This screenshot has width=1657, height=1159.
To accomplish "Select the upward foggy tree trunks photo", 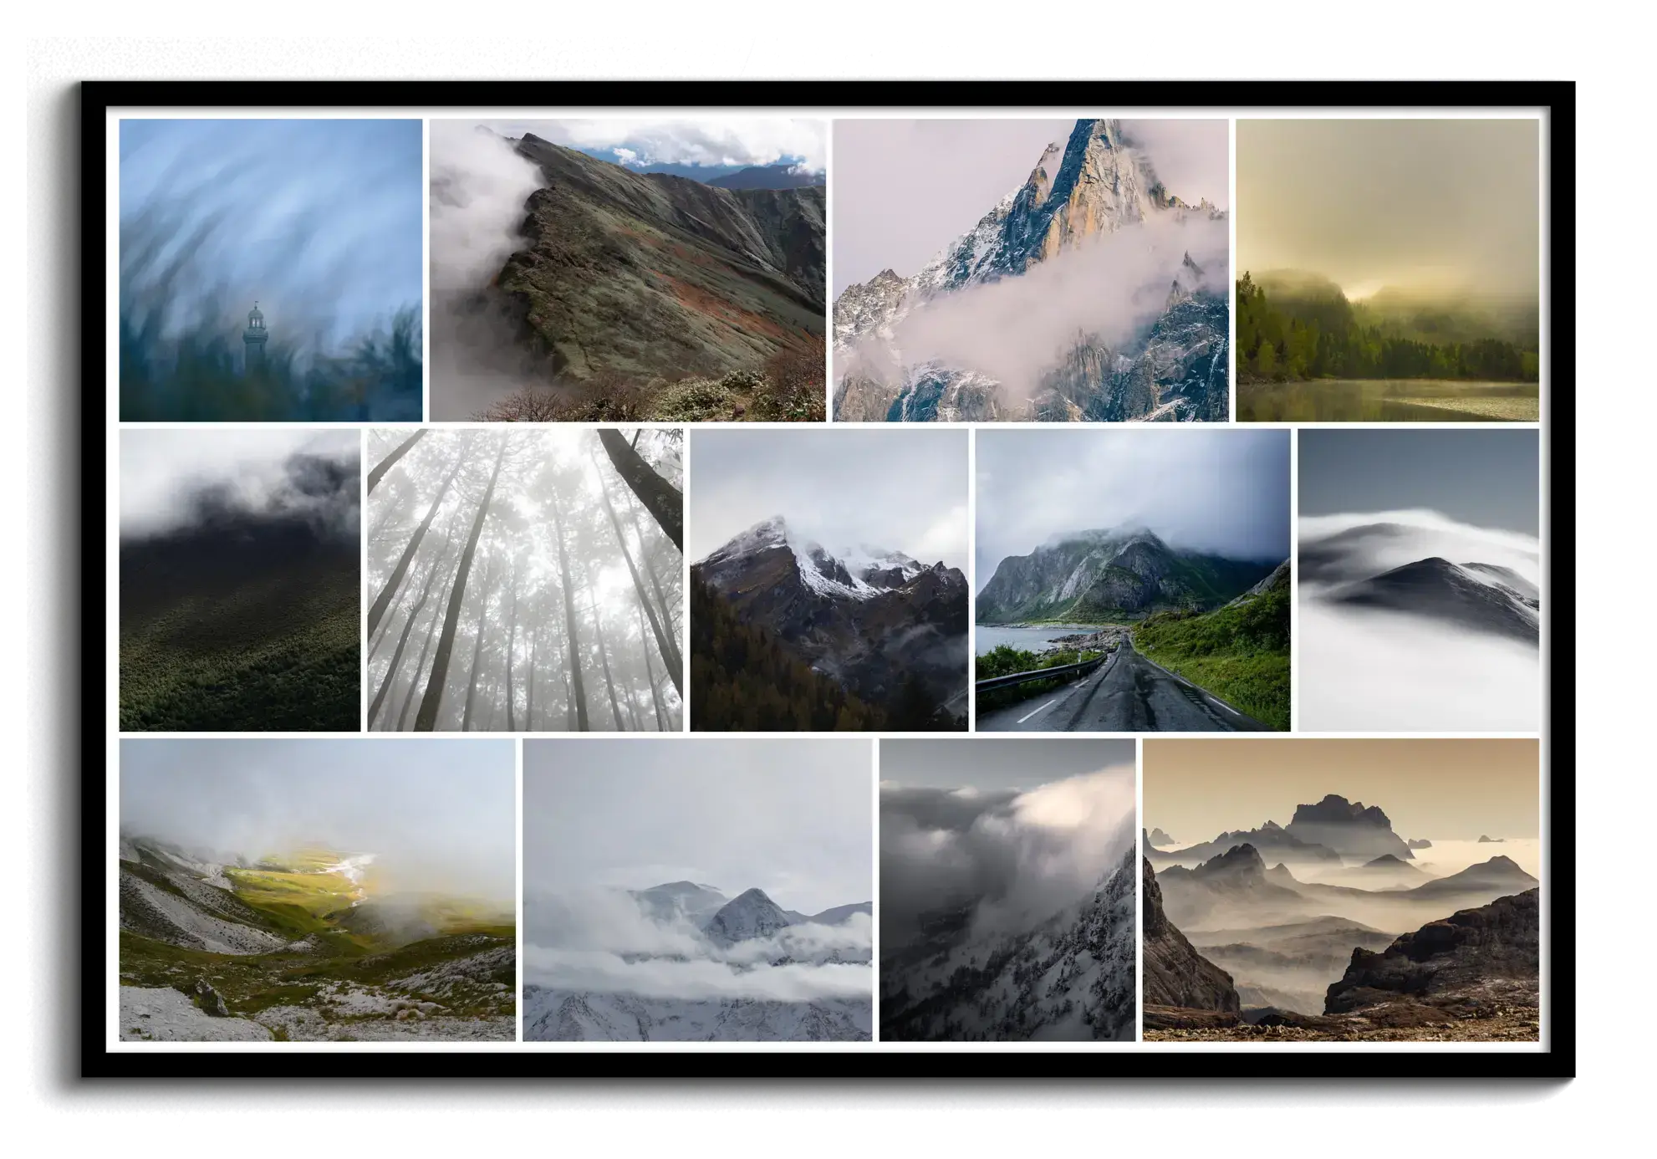I will [524, 579].
